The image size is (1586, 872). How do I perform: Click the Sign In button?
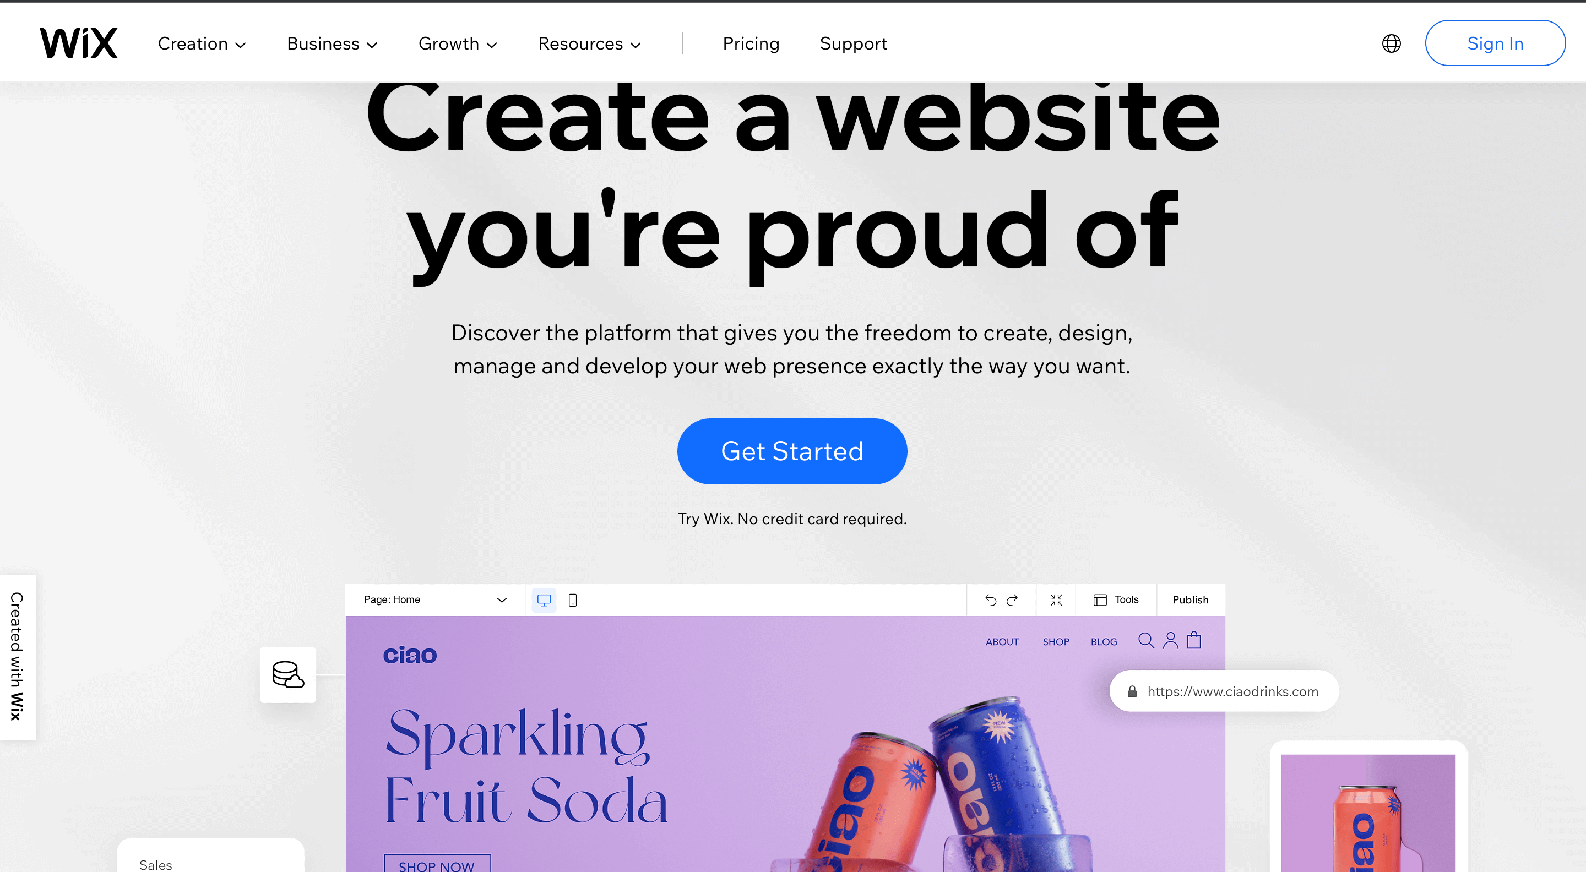tap(1495, 43)
